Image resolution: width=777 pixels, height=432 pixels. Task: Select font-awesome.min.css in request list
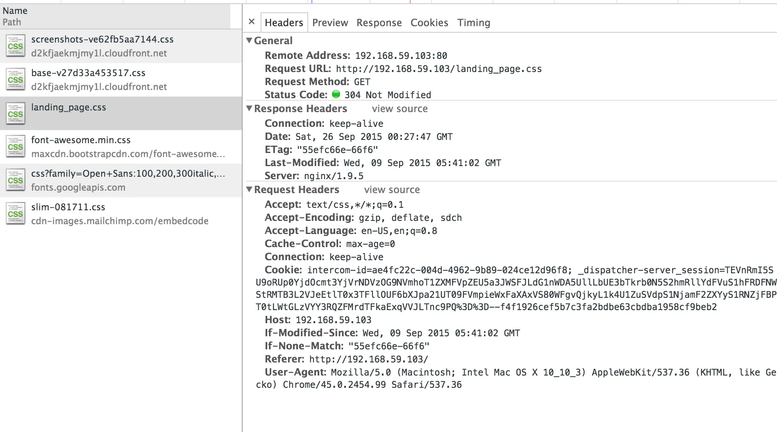click(81, 140)
